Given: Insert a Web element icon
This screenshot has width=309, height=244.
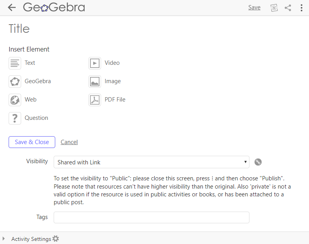Looking at the screenshot, I should [x=15, y=100].
